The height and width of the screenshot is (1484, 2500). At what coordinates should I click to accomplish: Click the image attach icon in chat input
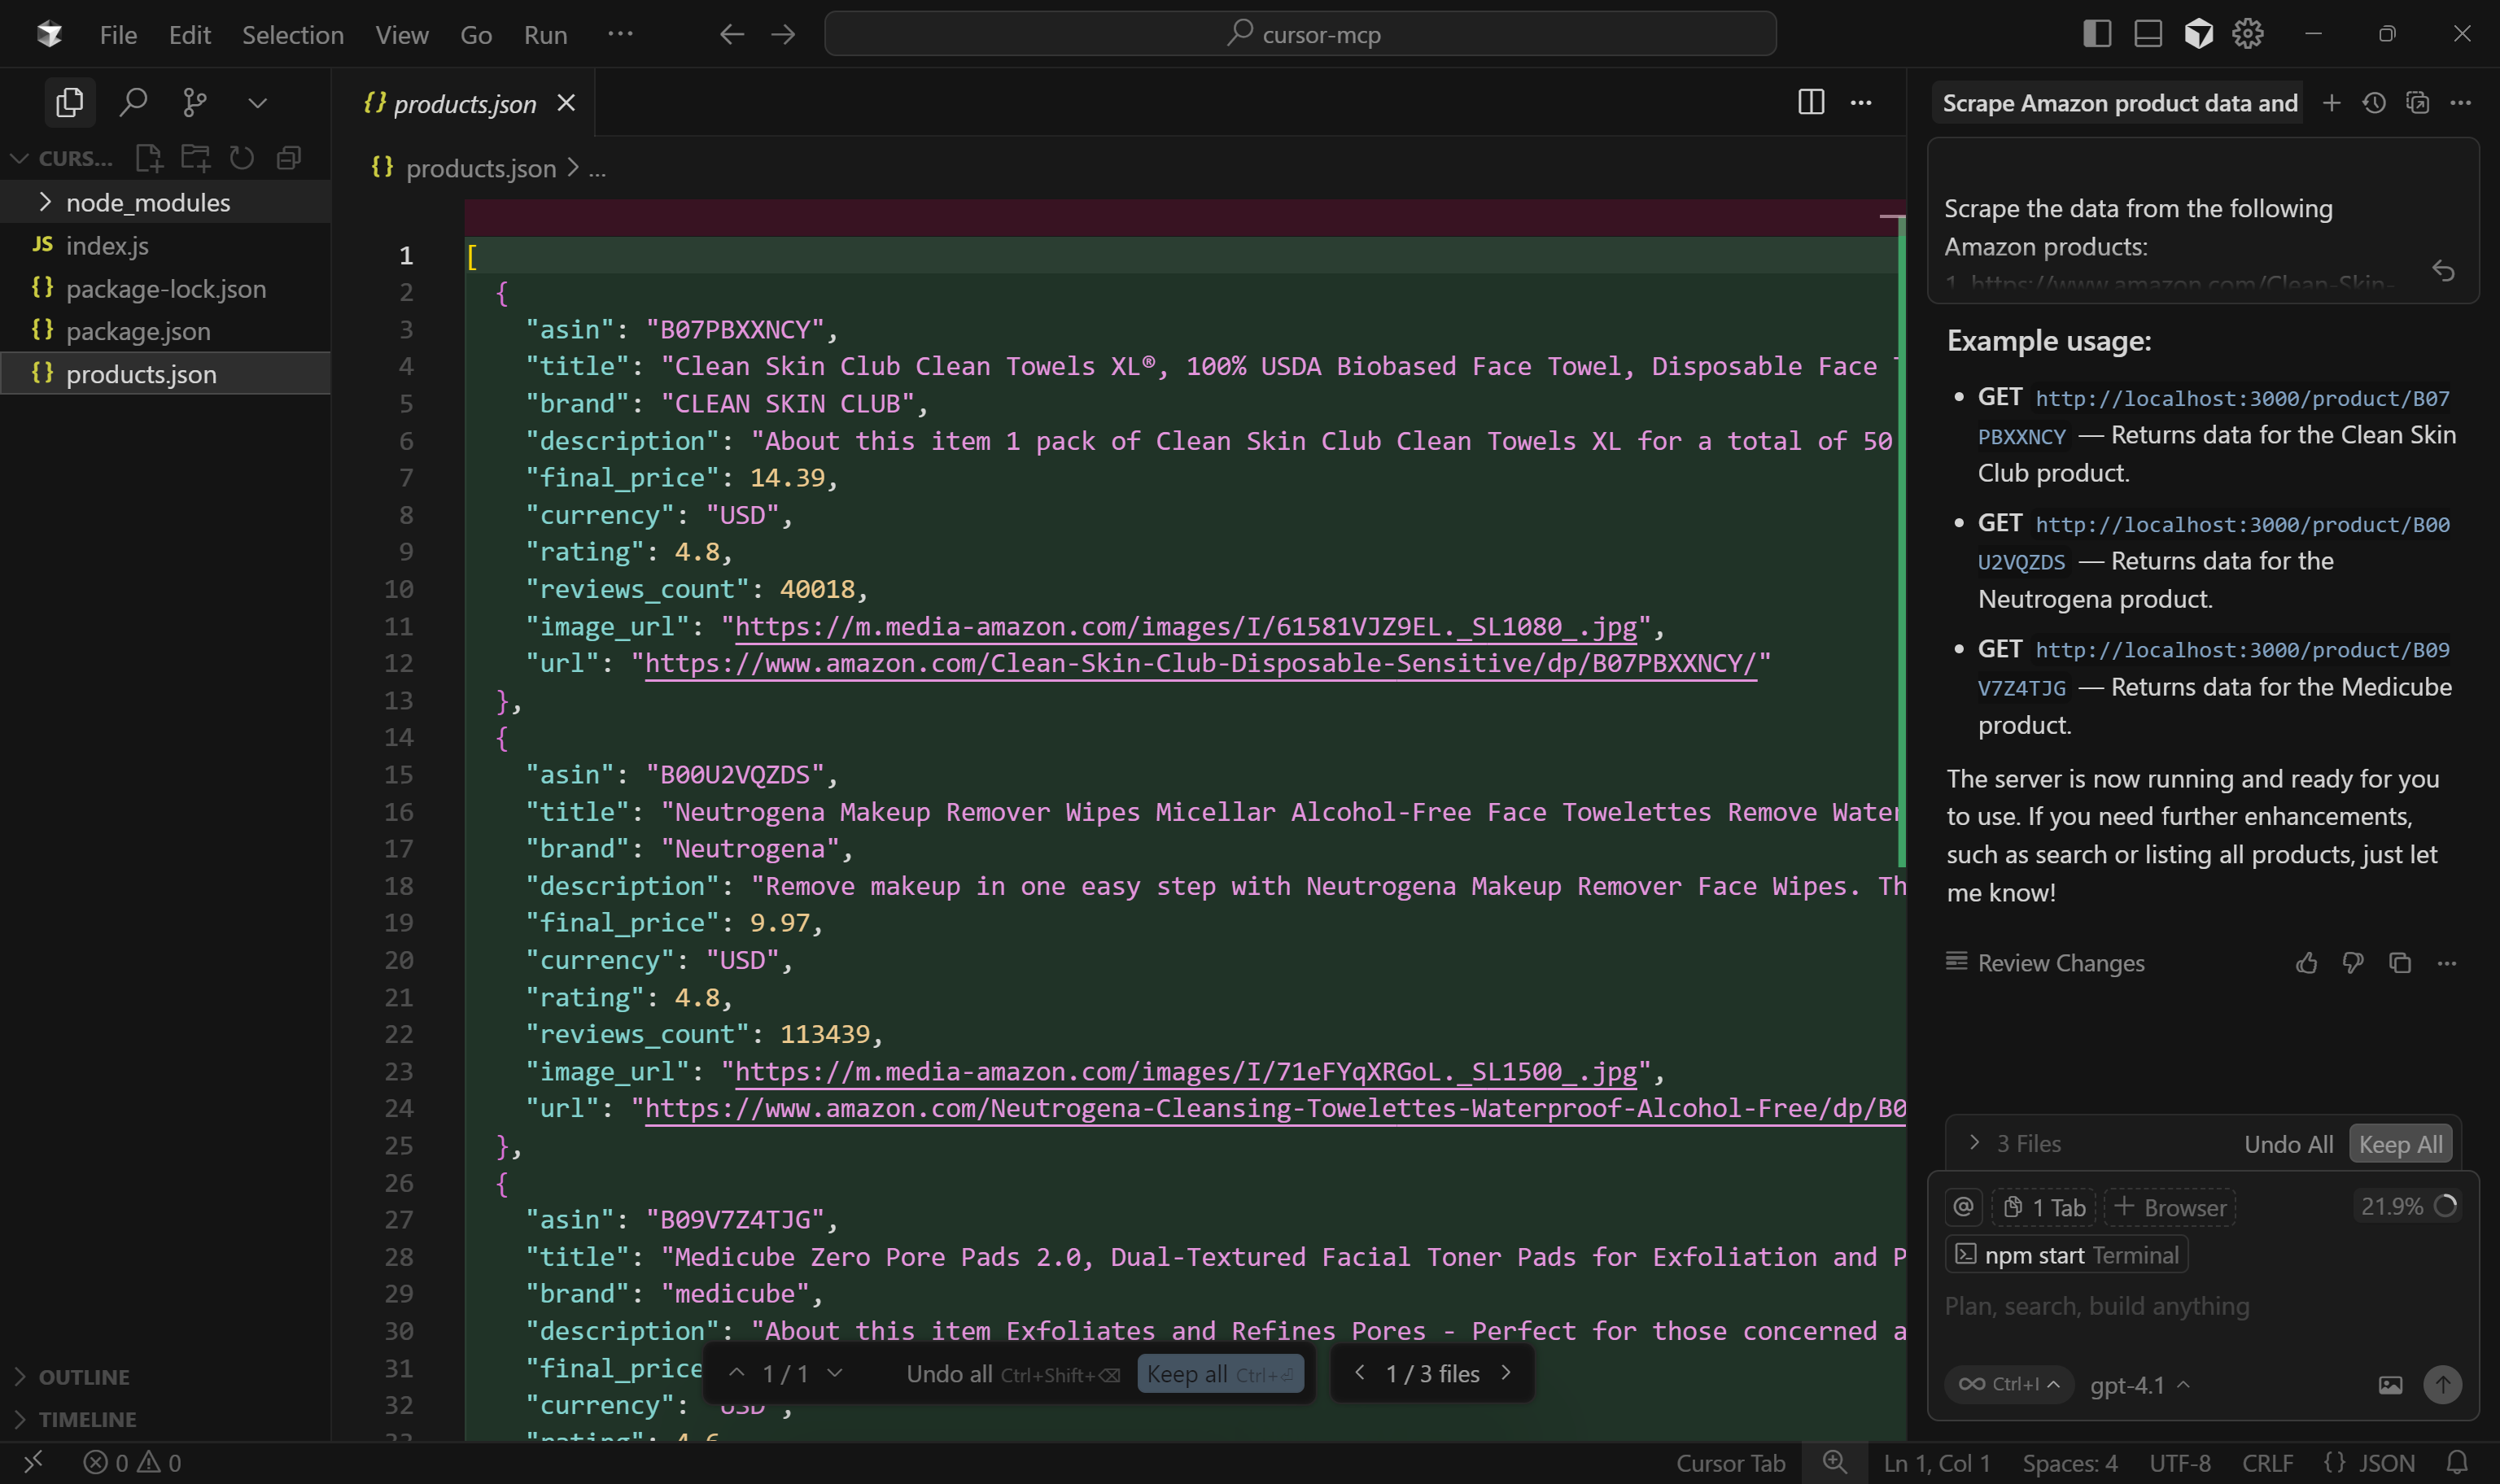click(2391, 1384)
